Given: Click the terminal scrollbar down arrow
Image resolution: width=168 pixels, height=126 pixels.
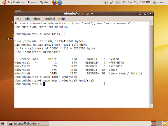Looking at the screenshot, I should coord(151,106).
